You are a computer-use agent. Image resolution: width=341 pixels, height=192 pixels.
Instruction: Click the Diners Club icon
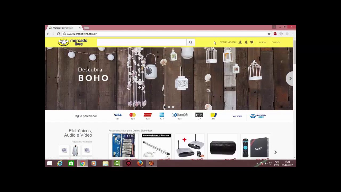click(180, 115)
